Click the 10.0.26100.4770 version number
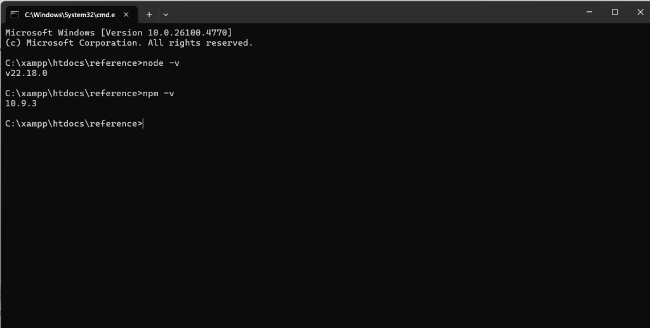The image size is (650, 328). click(x=187, y=33)
